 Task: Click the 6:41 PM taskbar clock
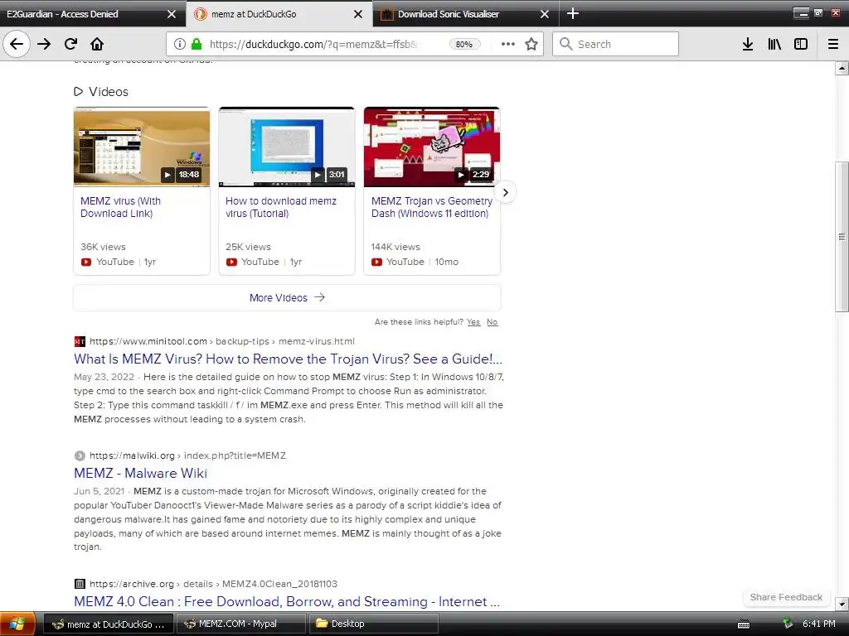click(x=818, y=624)
